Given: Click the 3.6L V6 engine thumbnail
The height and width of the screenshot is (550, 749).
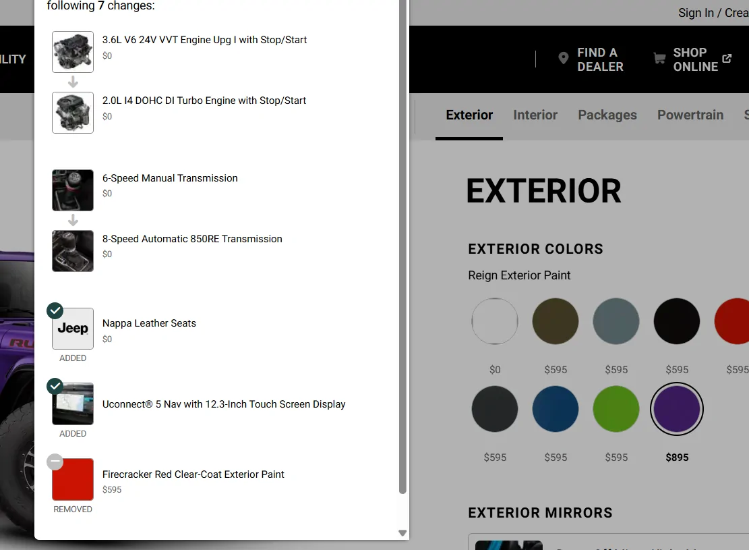Looking at the screenshot, I should click(x=73, y=52).
